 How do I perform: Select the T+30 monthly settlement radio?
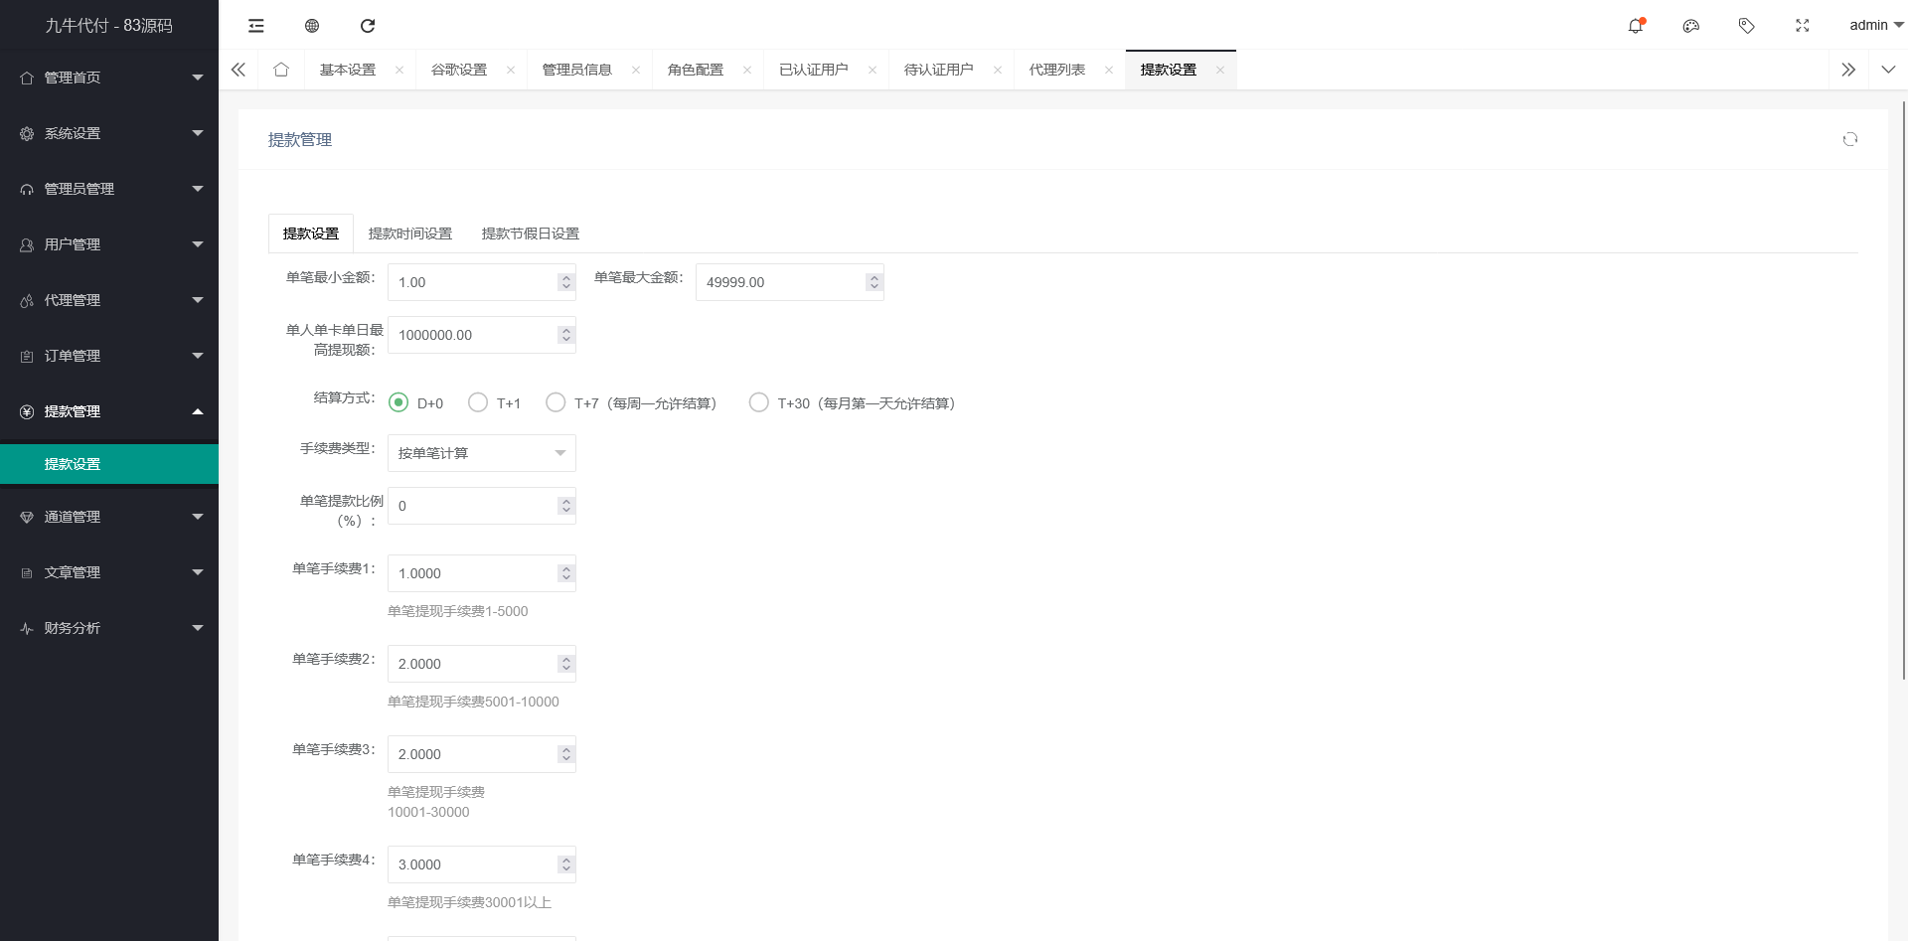[x=758, y=402]
